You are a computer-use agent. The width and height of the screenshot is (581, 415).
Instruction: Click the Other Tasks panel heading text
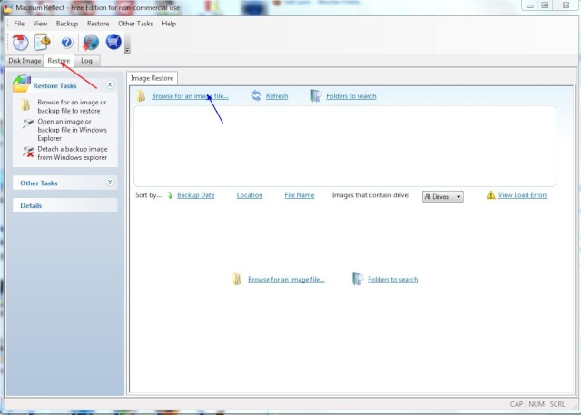coord(39,183)
